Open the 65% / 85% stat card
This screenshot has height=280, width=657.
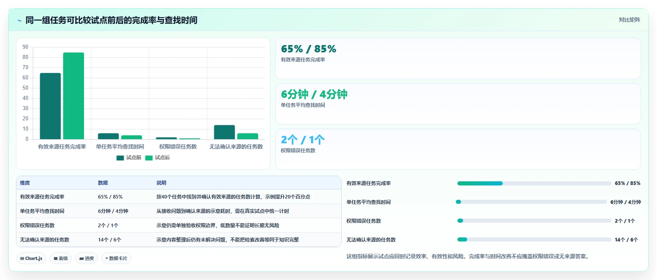458,59
